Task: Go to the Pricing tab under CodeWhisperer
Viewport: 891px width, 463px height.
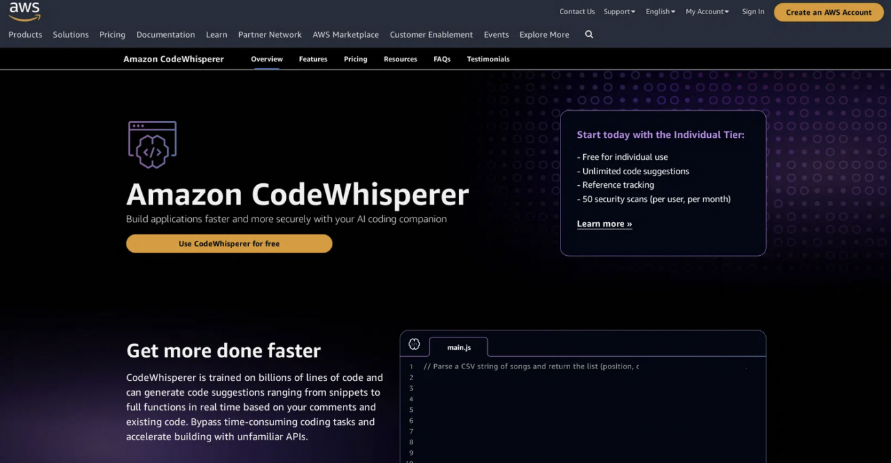Action: [x=355, y=59]
